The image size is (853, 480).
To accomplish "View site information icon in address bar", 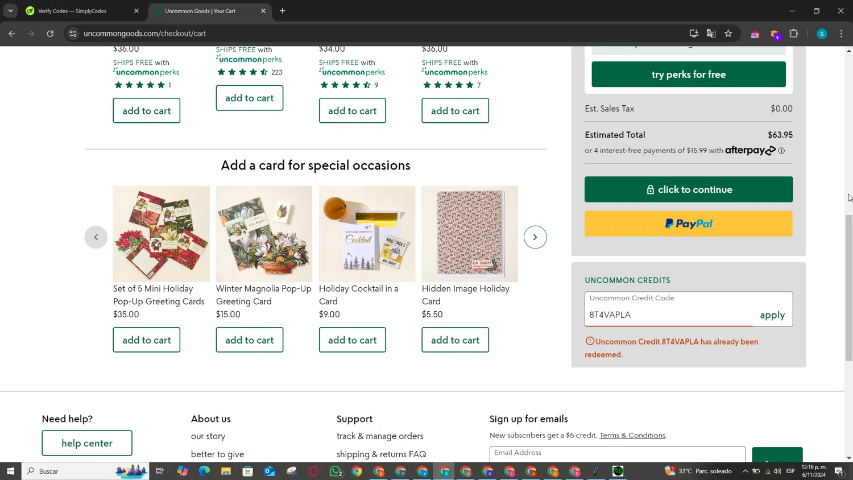I will (73, 34).
